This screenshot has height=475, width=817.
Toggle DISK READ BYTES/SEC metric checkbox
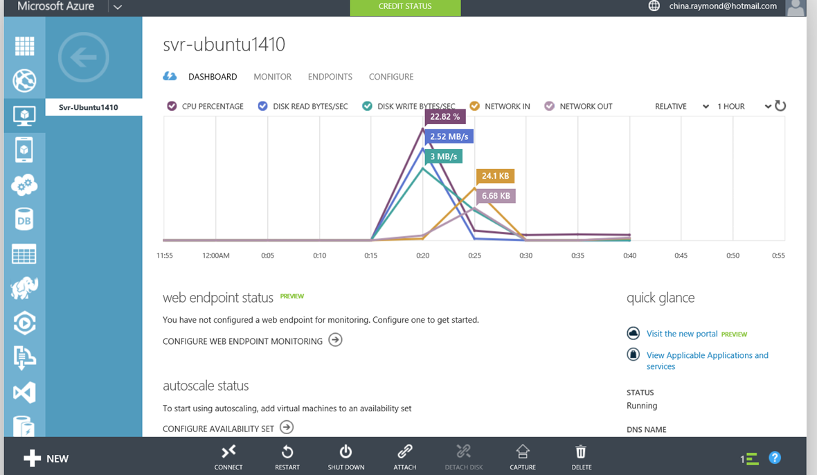[x=262, y=106]
